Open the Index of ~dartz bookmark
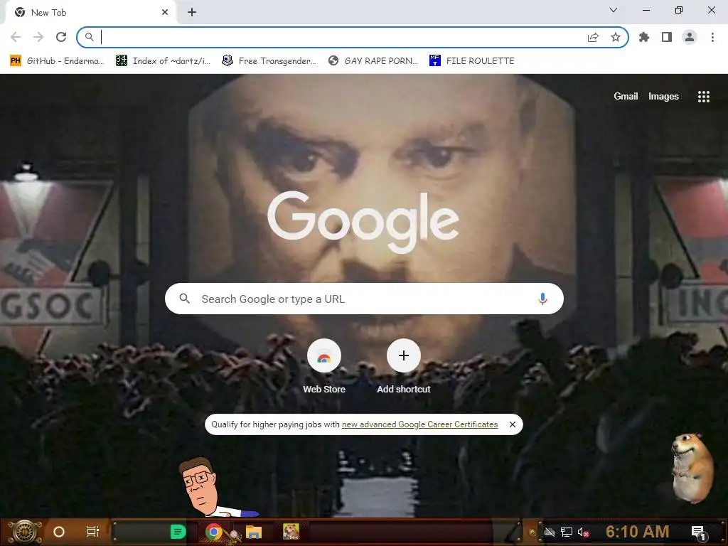Viewport: 728px width, 546px height. 163,61
